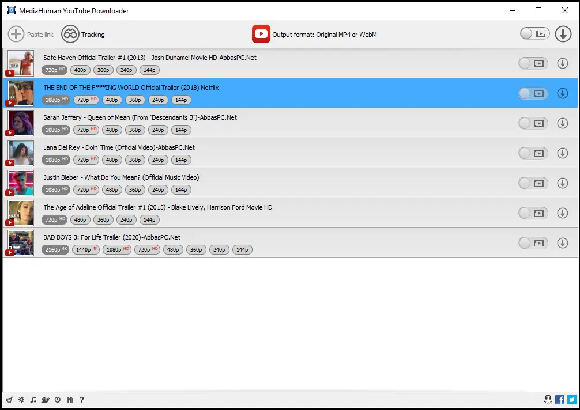Viewport: 580px width, 410px height.
Task: Select 720p HD for The Age of Adaline trailer
Action: click(x=55, y=220)
